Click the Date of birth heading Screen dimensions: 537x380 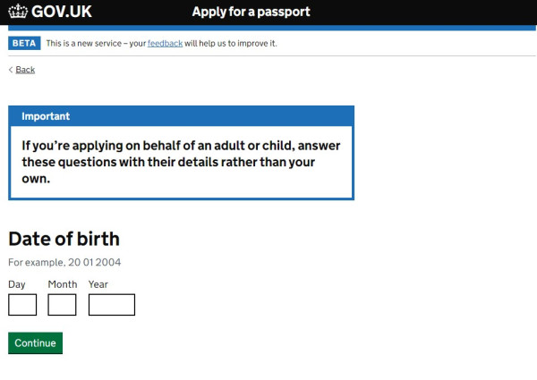(x=64, y=239)
